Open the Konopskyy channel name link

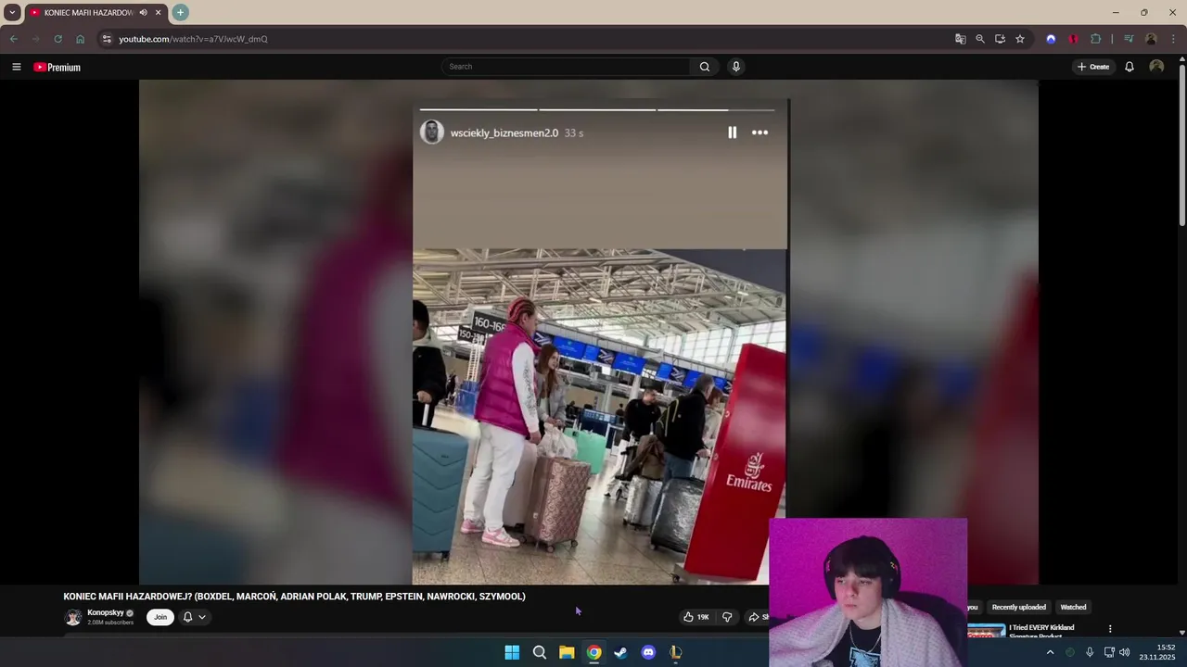click(106, 612)
